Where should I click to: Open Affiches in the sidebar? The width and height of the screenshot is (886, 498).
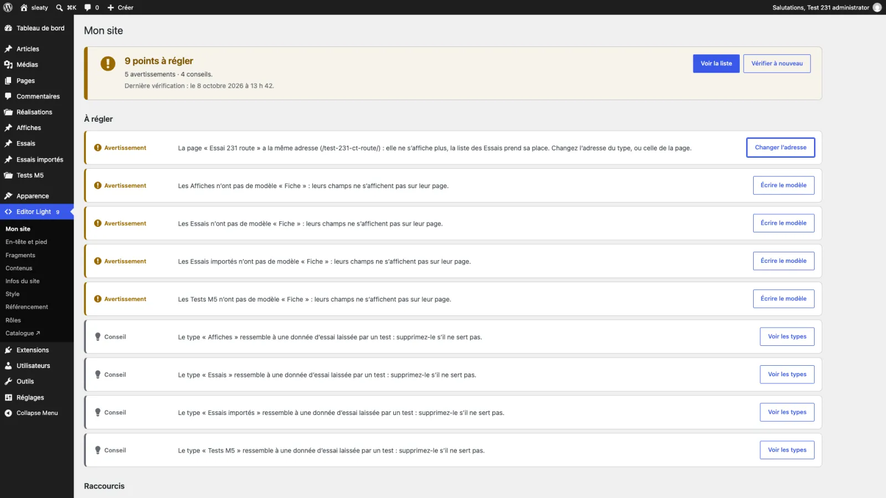click(37, 128)
